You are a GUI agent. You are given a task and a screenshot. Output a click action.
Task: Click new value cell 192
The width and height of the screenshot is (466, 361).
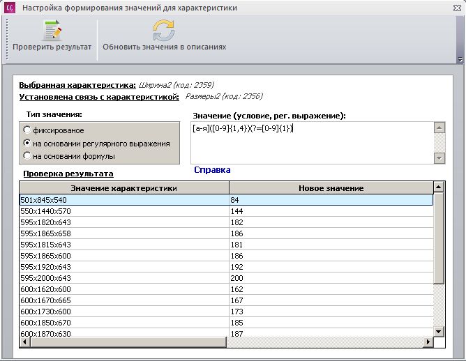[331, 267]
